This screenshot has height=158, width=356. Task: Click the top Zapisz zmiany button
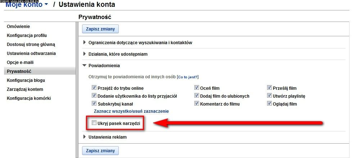click(100, 29)
